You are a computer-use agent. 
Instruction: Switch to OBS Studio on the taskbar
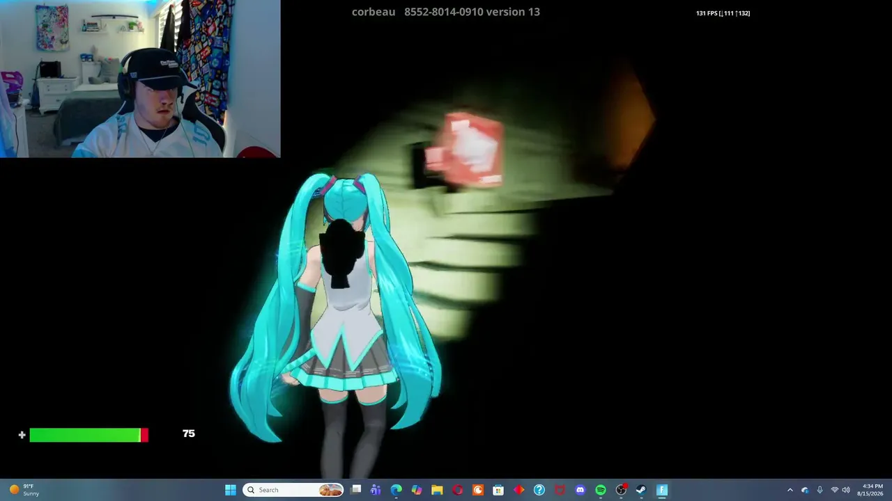(x=621, y=490)
